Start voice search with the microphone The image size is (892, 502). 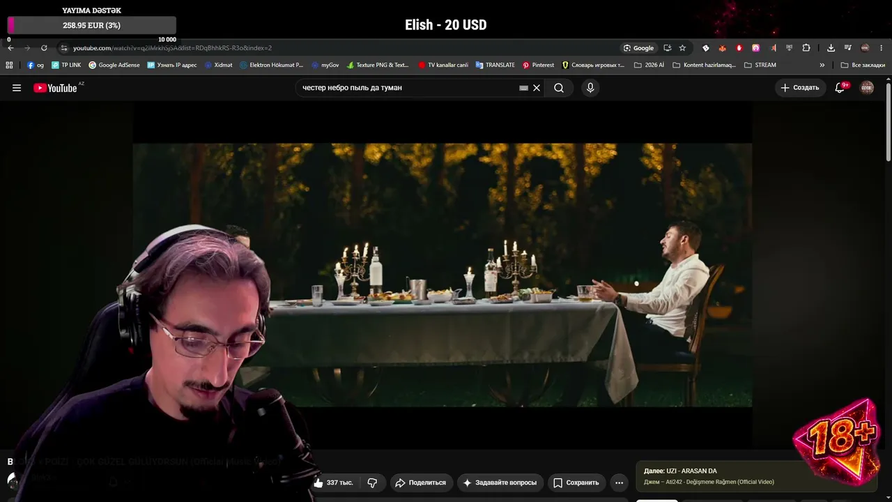point(590,88)
